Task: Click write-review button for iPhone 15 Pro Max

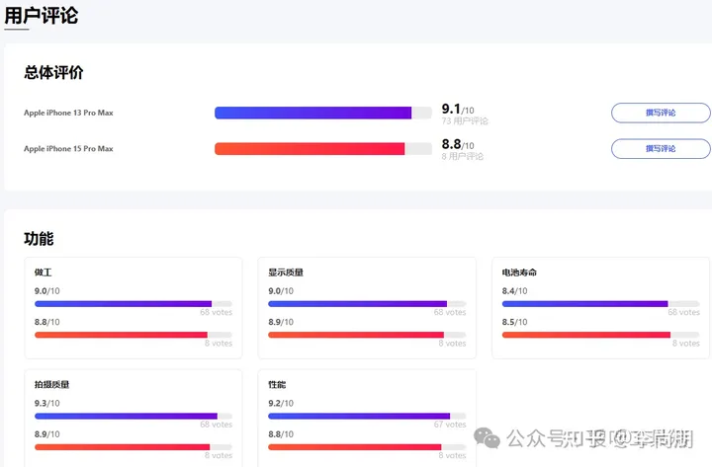Action: click(661, 149)
